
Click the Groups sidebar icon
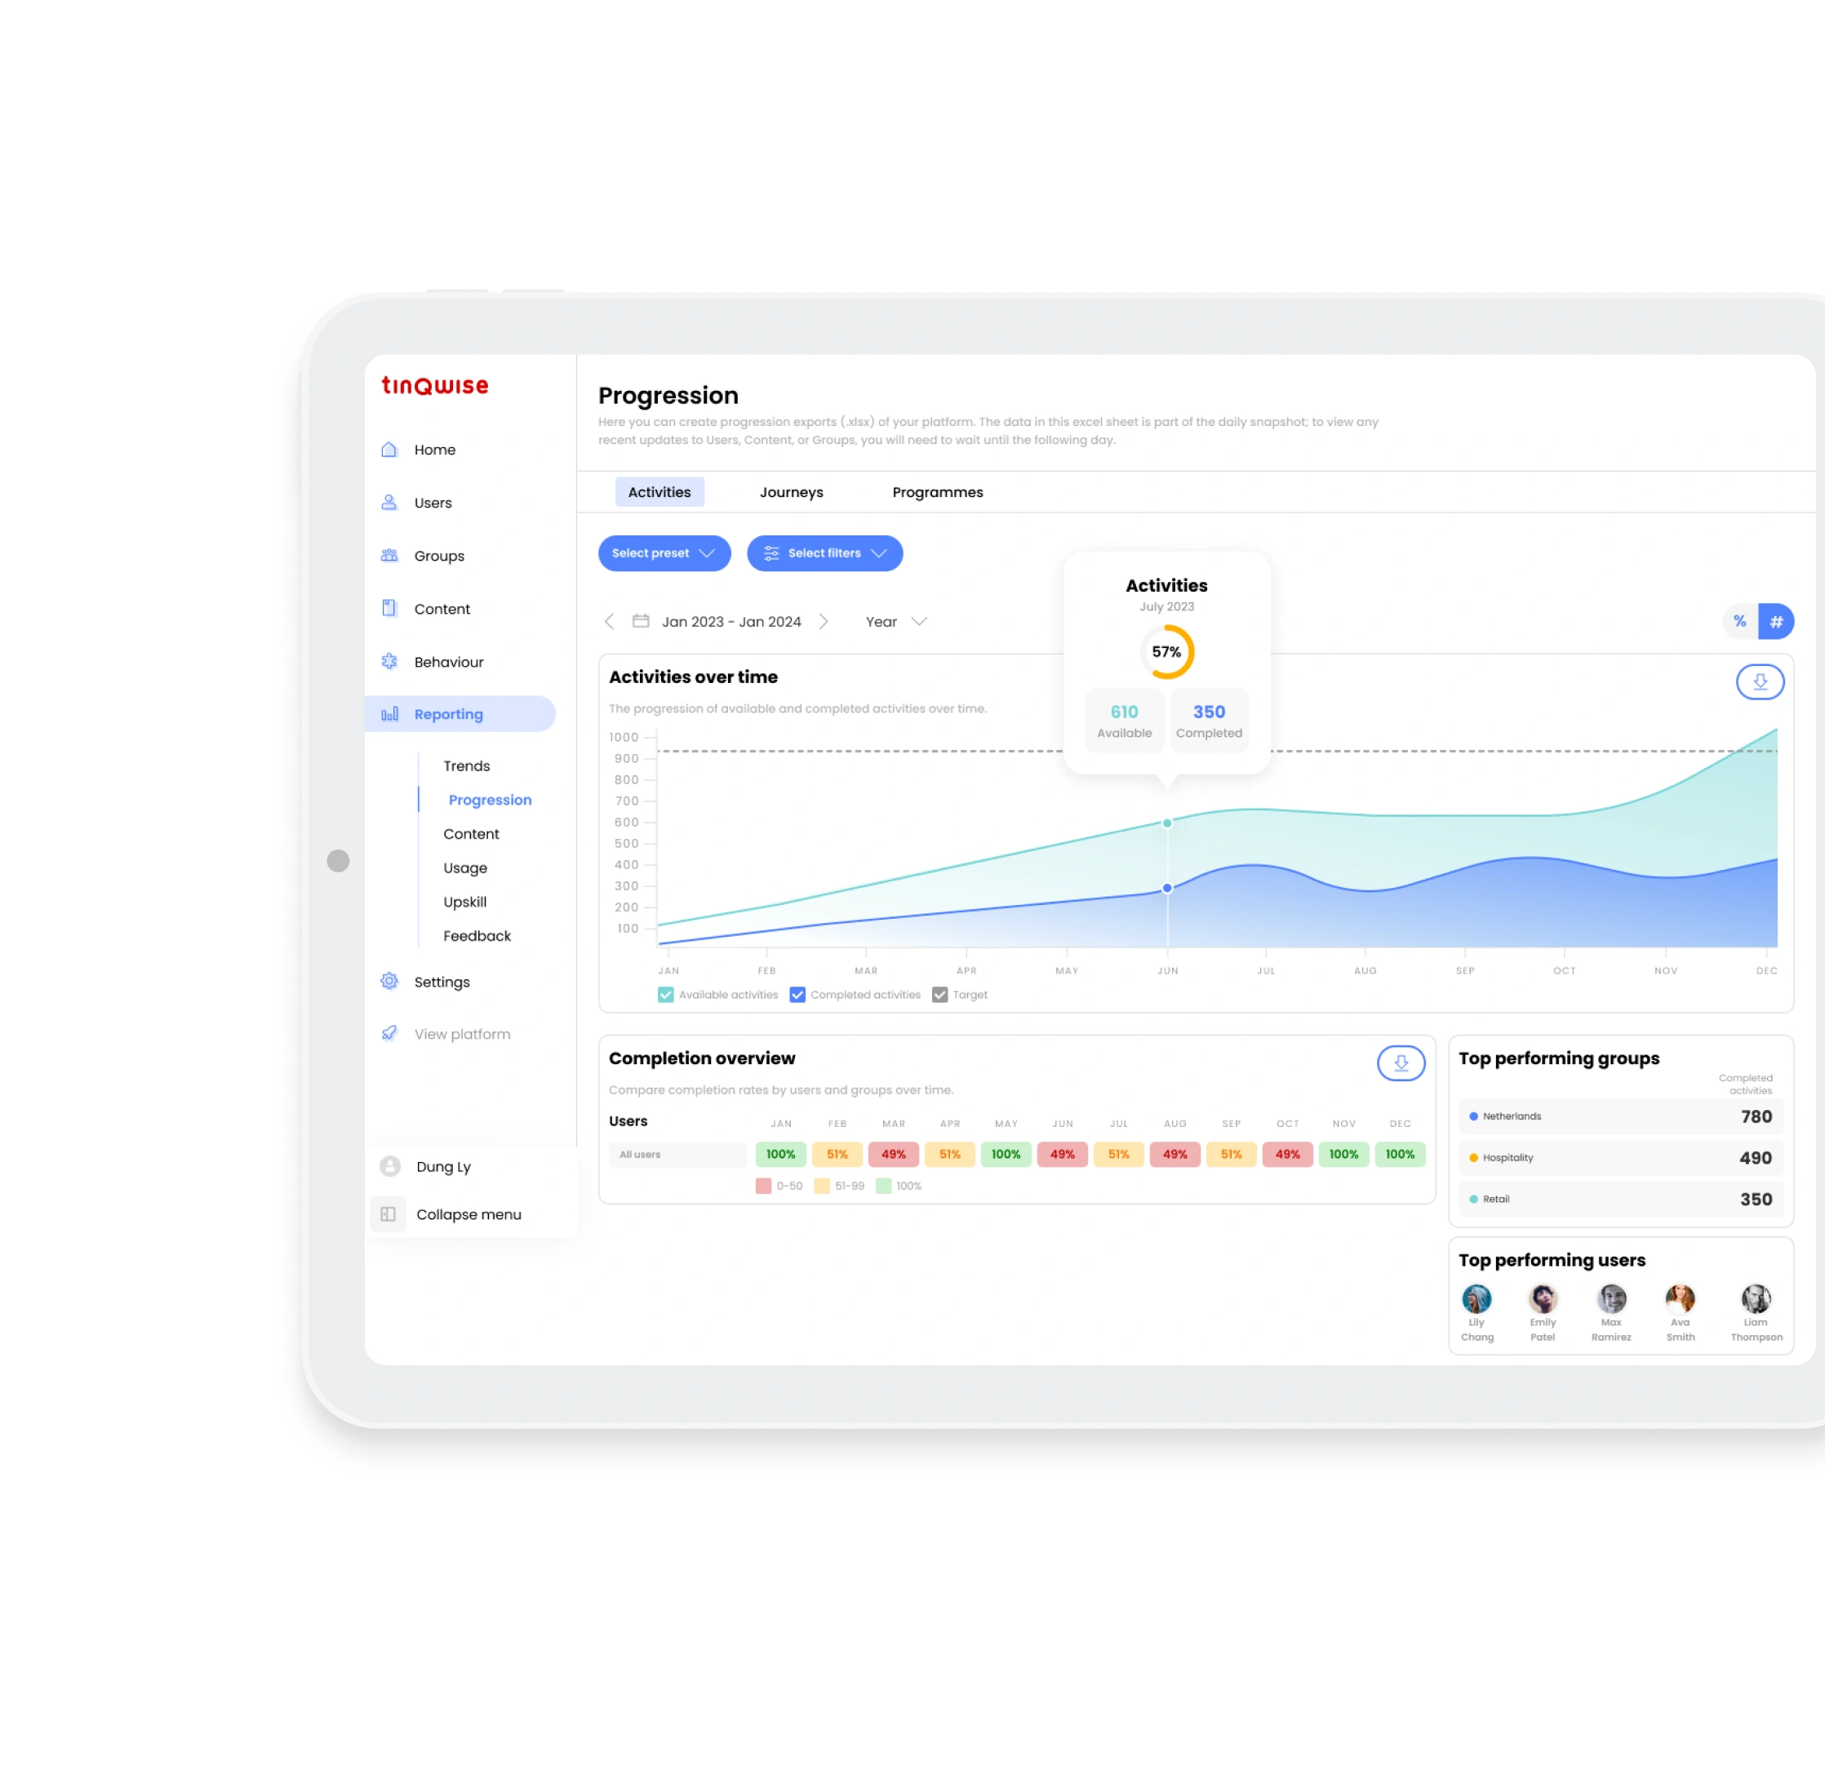point(393,554)
